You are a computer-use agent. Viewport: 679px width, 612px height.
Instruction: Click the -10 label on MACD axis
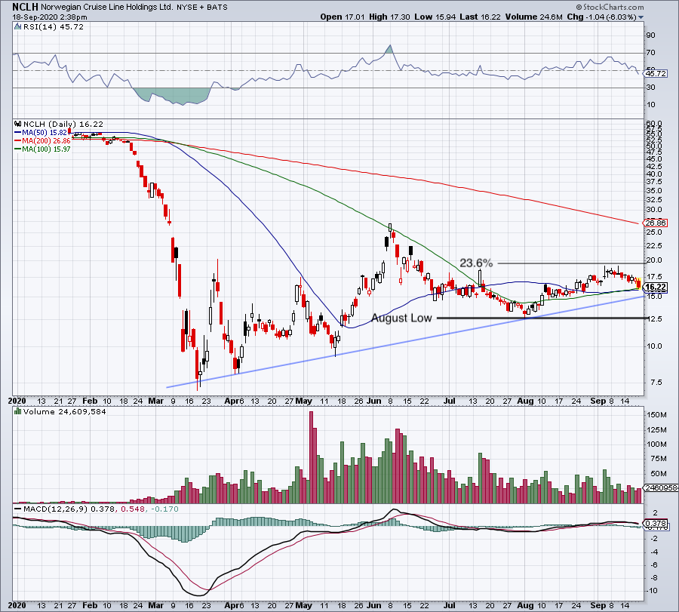click(652, 591)
